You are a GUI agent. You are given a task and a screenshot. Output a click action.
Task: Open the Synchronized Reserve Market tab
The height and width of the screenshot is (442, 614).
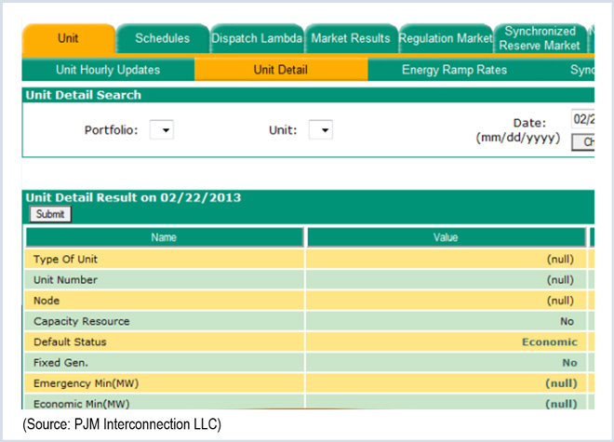point(541,39)
